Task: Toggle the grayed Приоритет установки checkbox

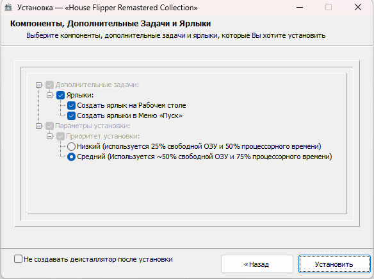Action: coord(61,136)
